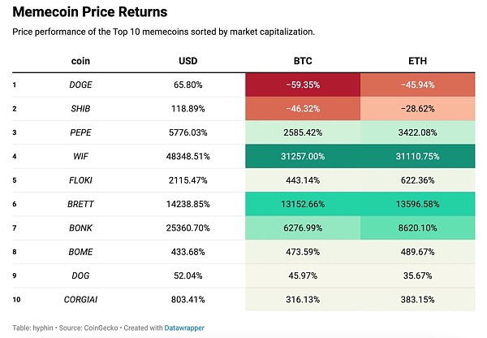The height and width of the screenshot is (338, 487).
Task: Select the CORGIAI coin name
Action: [x=80, y=298]
